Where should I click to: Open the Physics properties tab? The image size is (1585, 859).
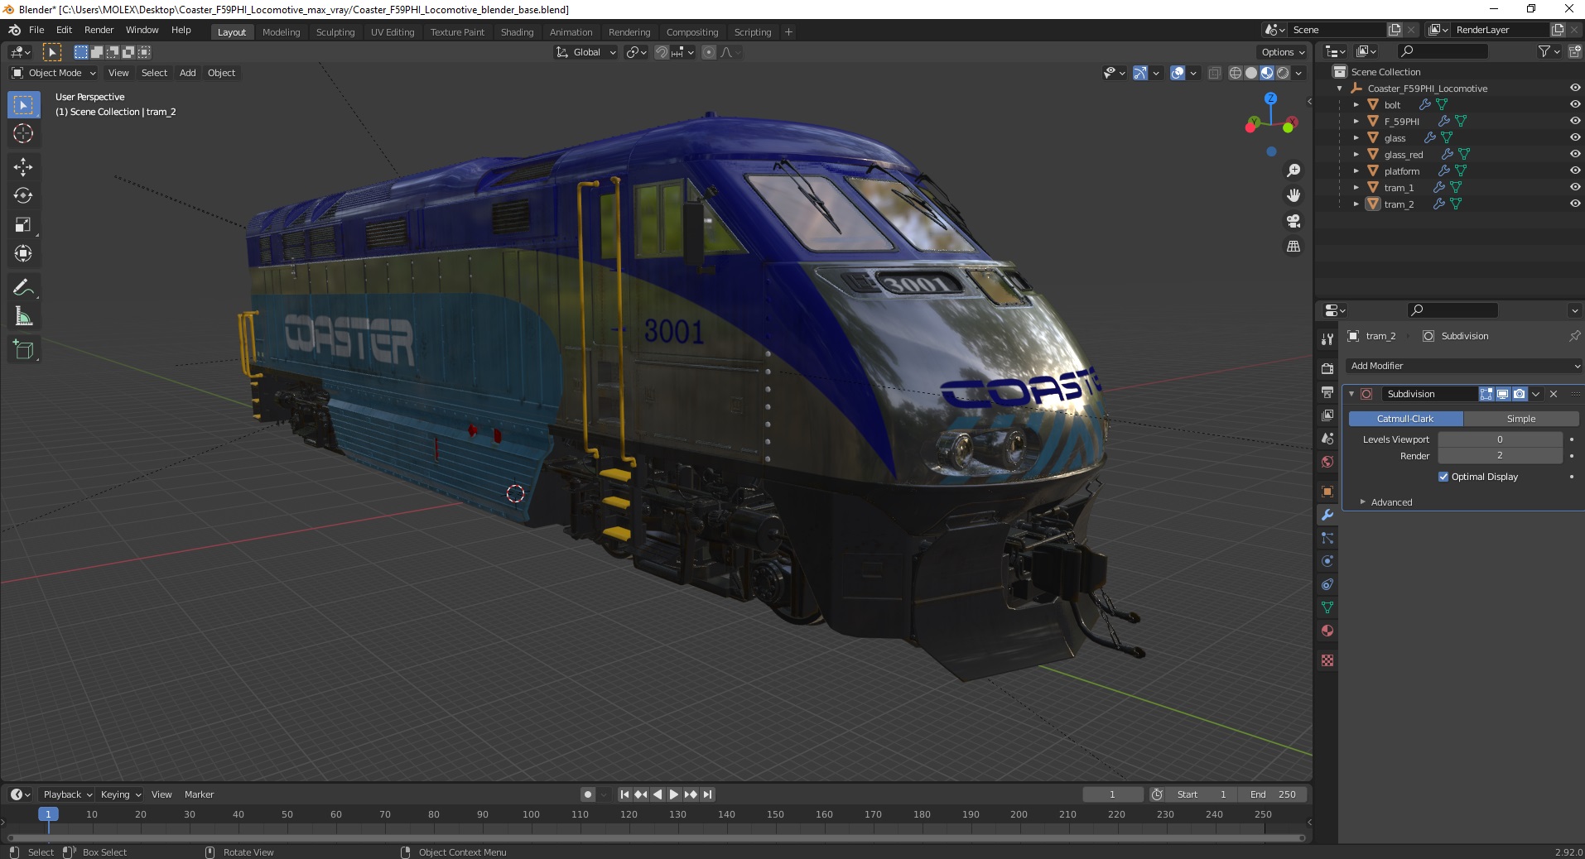[1327, 561]
